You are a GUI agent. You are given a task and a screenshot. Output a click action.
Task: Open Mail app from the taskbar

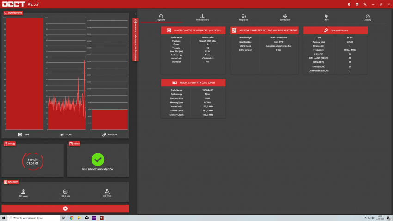87,218
